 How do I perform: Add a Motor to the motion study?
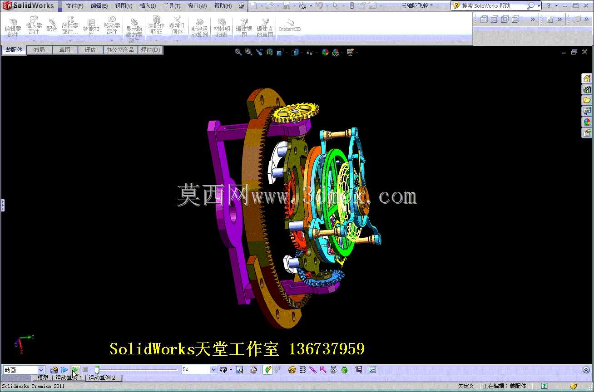click(x=292, y=370)
